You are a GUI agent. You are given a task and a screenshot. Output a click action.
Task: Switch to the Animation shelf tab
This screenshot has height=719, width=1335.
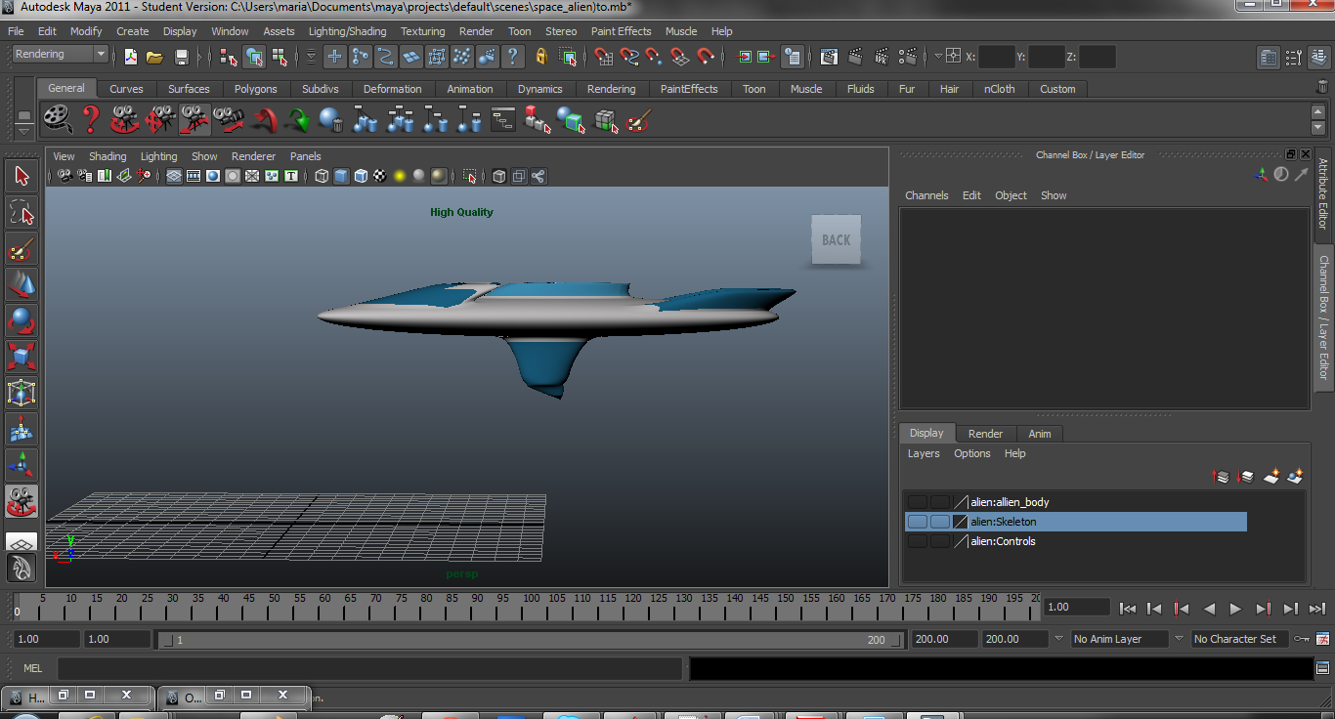470,89
